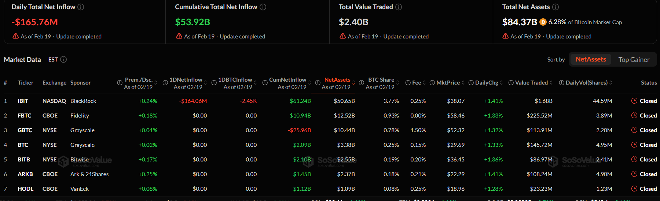Sort table by 1DNetInflow arrows

(205, 83)
